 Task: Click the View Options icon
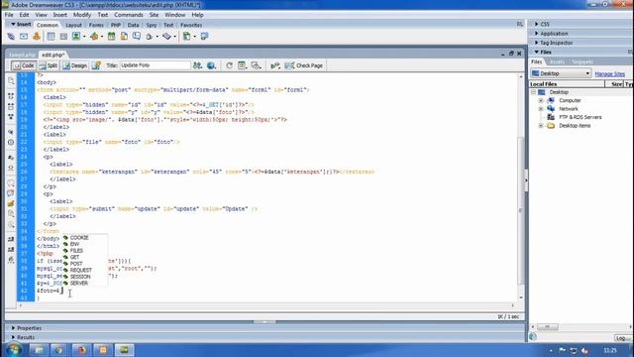pyautogui.click(x=242, y=65)
